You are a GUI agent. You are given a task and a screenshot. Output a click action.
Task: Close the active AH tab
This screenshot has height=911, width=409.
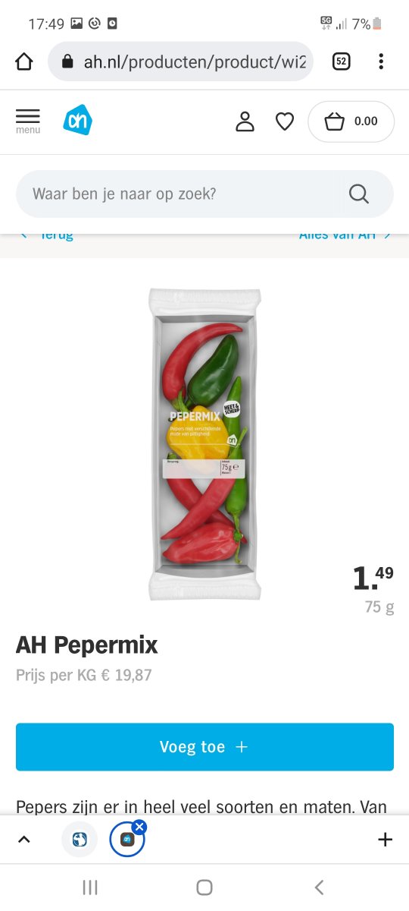point(139,827)
